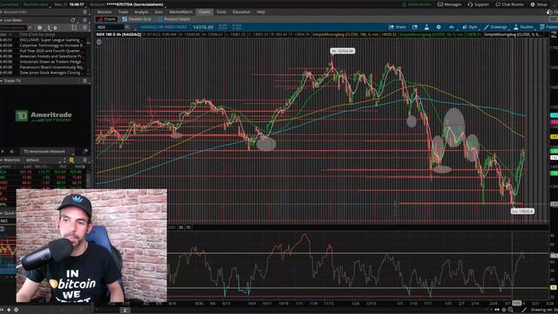Click the RSI level 30 label
Image resolution: width=558 pixels, height=314 pixels.
[x=180, y=227]
